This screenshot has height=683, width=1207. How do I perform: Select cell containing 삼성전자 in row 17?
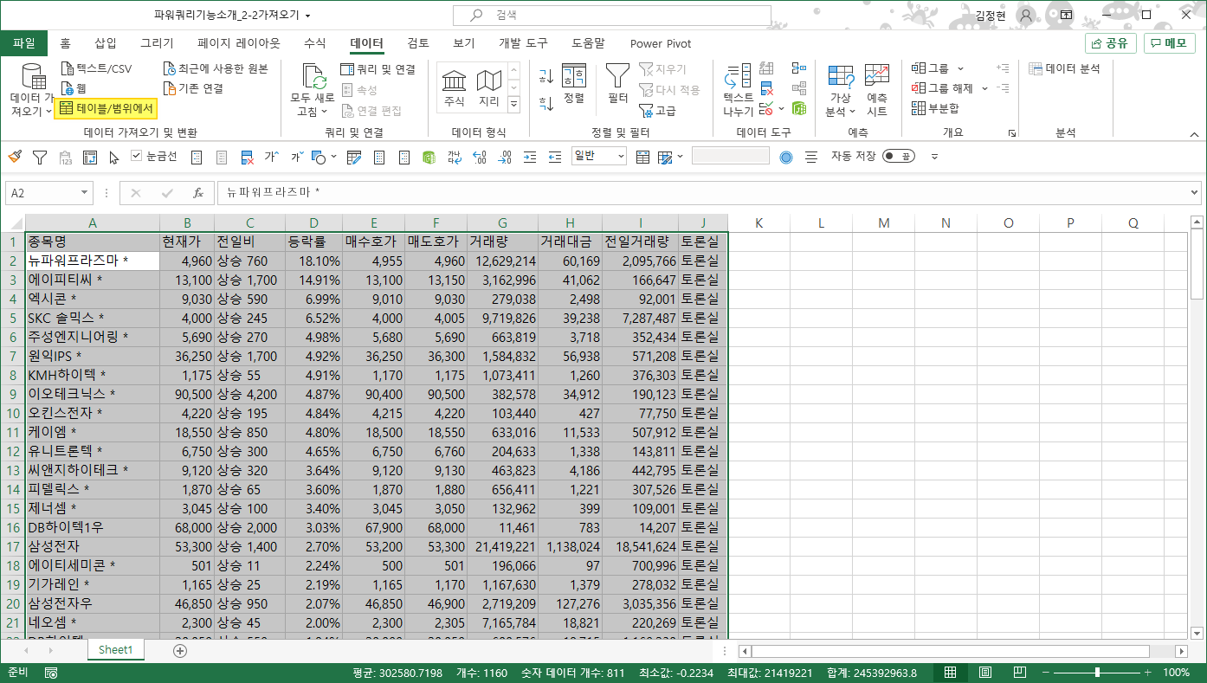93,546
